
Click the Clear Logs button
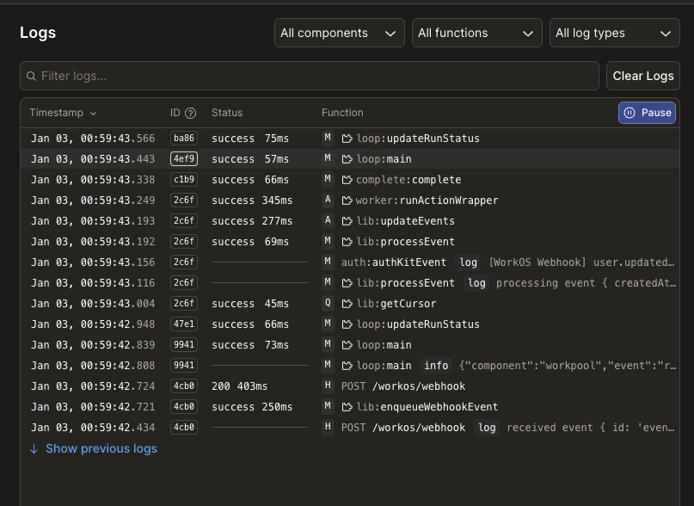coord(642,76)
